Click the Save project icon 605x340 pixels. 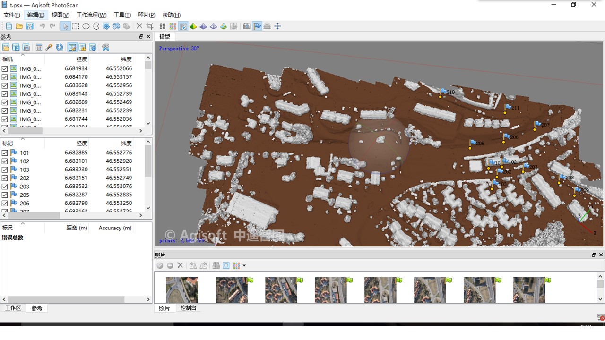coord(29,26)
